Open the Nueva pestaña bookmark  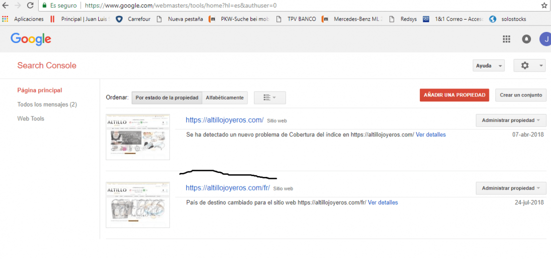tap(179, 19)
